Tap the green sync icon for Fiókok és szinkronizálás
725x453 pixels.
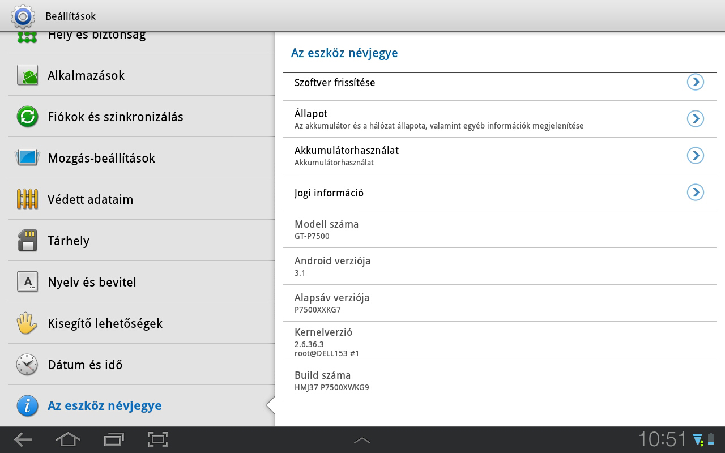pyautogui.click(x=27, y=117)
